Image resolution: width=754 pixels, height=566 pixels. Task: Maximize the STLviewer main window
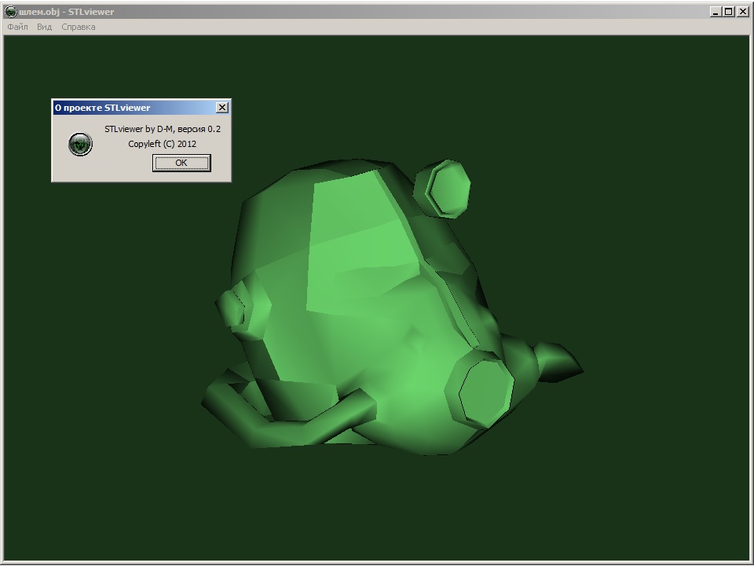pos(729,12)
